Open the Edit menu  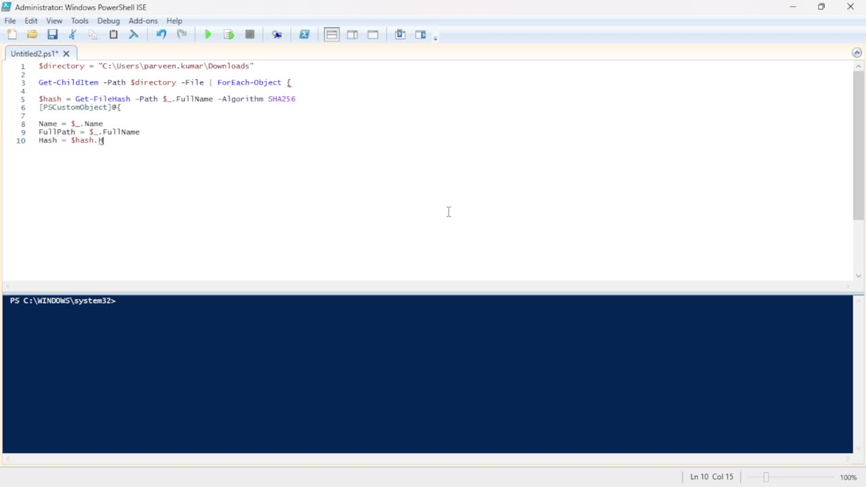click(x=31, y=21)
